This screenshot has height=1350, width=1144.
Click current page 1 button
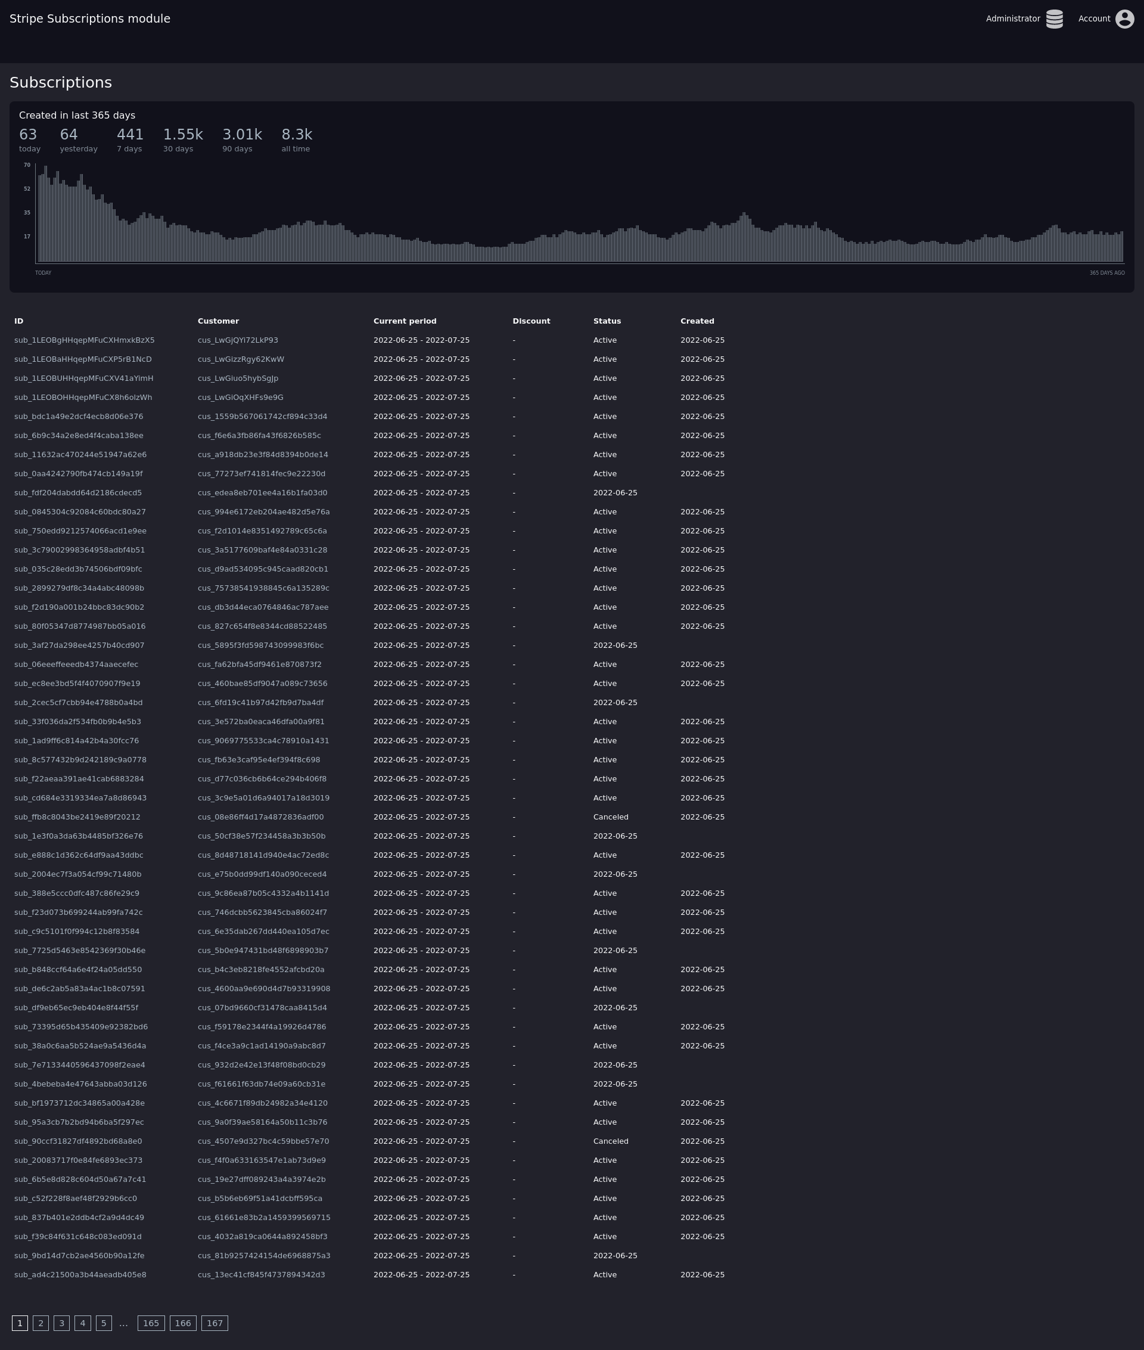(x=20, y=1323)
